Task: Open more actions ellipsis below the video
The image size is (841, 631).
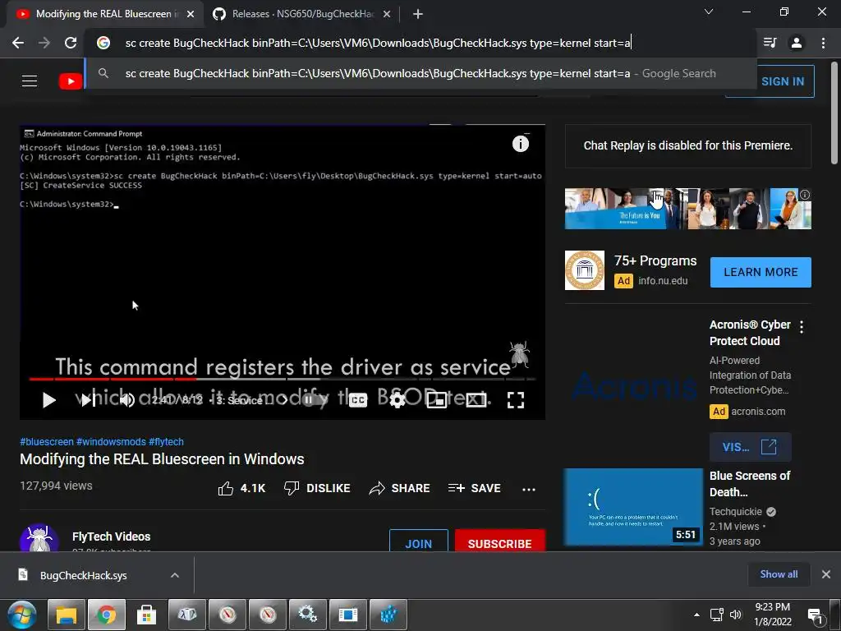Action: (529, 490)
